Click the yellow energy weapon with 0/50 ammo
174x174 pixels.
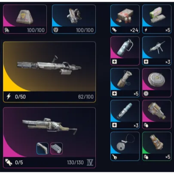point(49,72)
